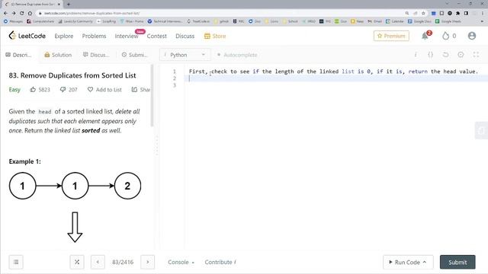
Task: Go to next problem arrow
Action: (x=147, y=262)
